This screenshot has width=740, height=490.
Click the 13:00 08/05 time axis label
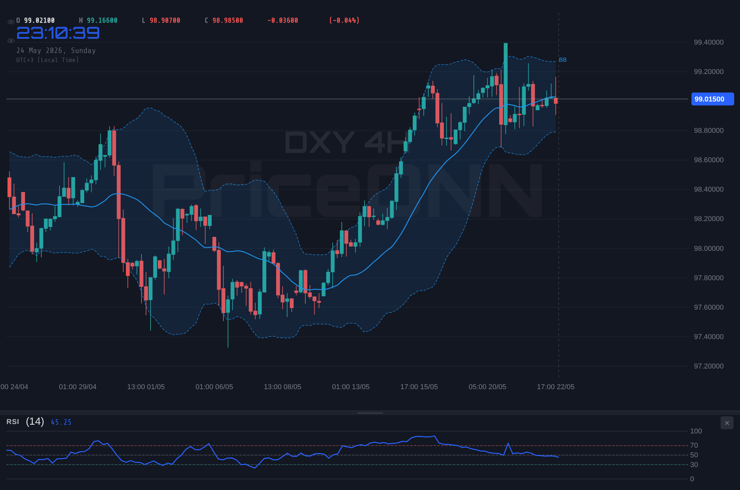(x=283, y=387)
